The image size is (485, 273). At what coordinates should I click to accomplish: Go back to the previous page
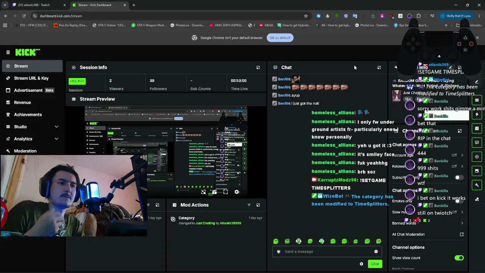pos(6,16)
